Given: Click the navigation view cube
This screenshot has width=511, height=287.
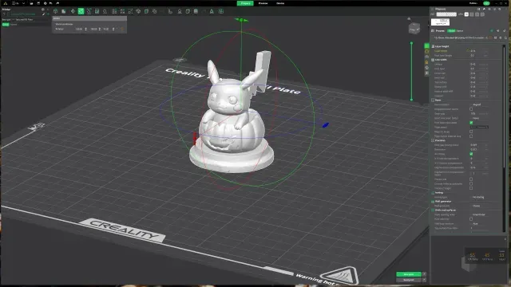Looking at the screenshot, I should [414, 29].
